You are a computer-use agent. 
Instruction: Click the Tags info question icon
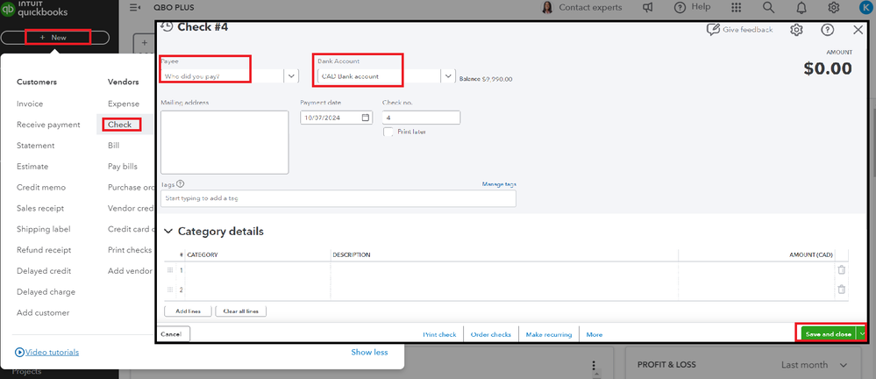(x=181, y=183)
